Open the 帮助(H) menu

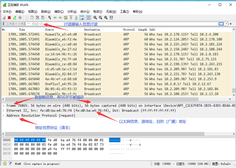click(138, 12)
